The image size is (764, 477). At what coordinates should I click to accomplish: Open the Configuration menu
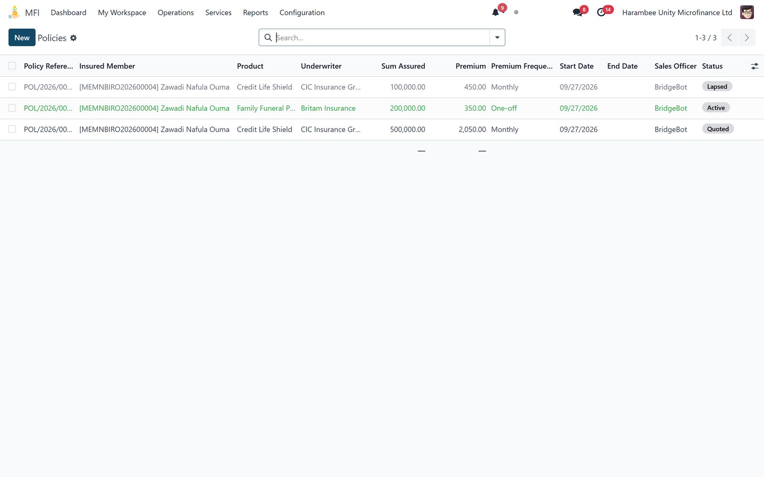pyautogui.click(x=302, y=12)
